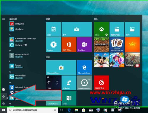Open the Calendar tile
Screen dimensions: 148x113
(54, 29)
